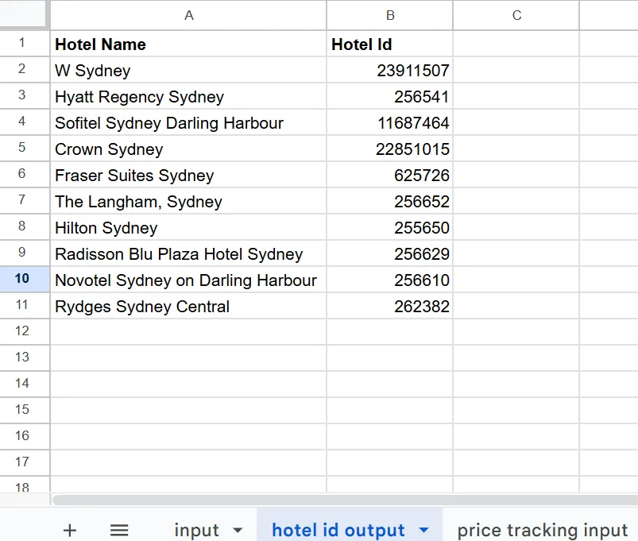Select hotel id 625726 cell
The height and width of the screenshot is (541, 638).
point(390,176)
